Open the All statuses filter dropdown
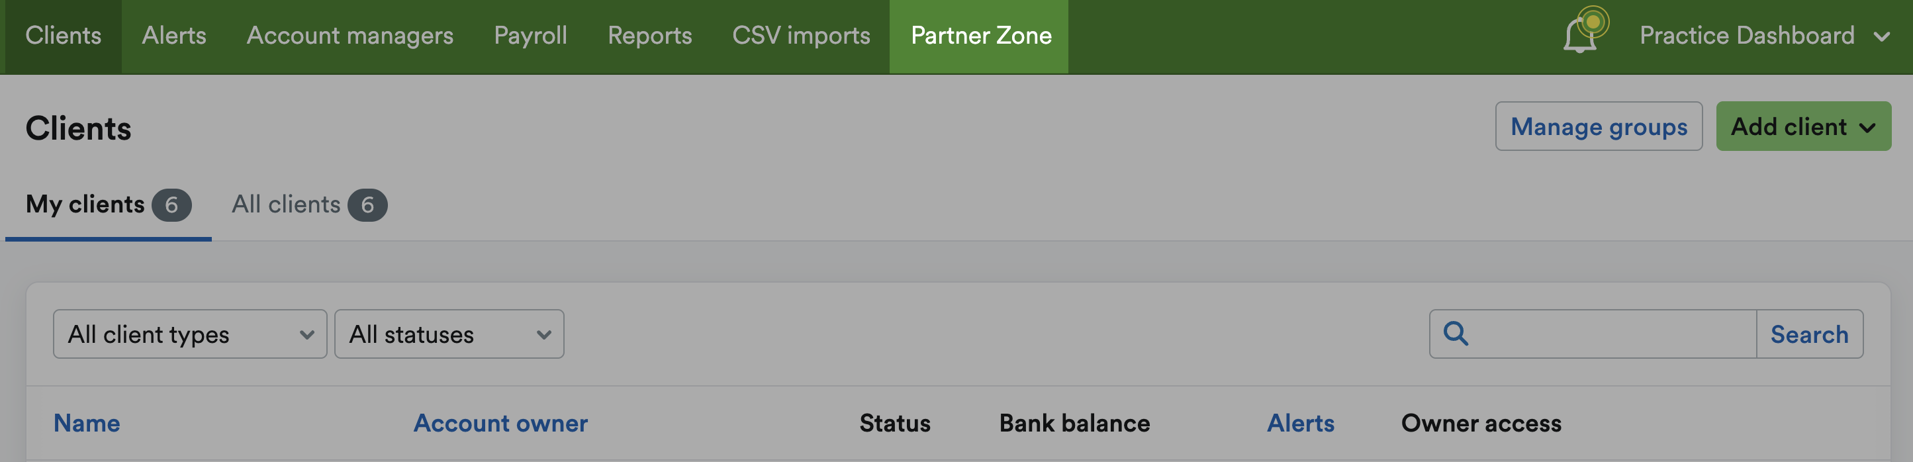This screenshot has width=1913, height=462. pos(449,334)
